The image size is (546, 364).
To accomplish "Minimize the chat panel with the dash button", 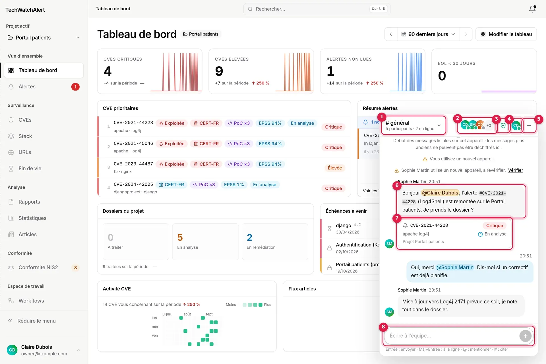I will coord(529,125).
